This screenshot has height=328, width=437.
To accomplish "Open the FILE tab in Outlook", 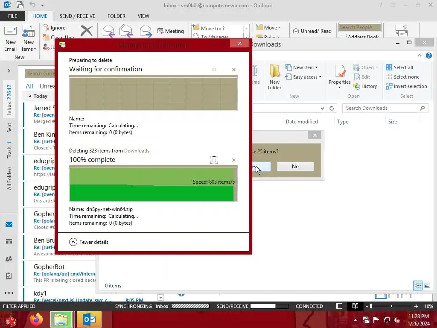I will pyautogui.click(x=12, y=16).
